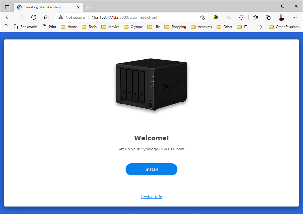Image resolution: width=303 pixels, height=214 pixels.
Task: Open the browser Extensions puzzle icon
Action: (241, 17)
